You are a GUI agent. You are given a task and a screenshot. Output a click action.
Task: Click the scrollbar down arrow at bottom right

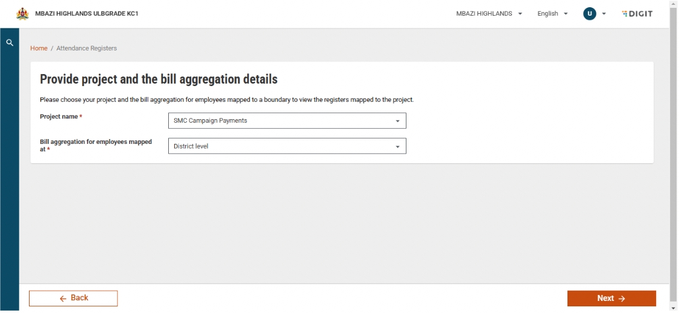(674, 309)
